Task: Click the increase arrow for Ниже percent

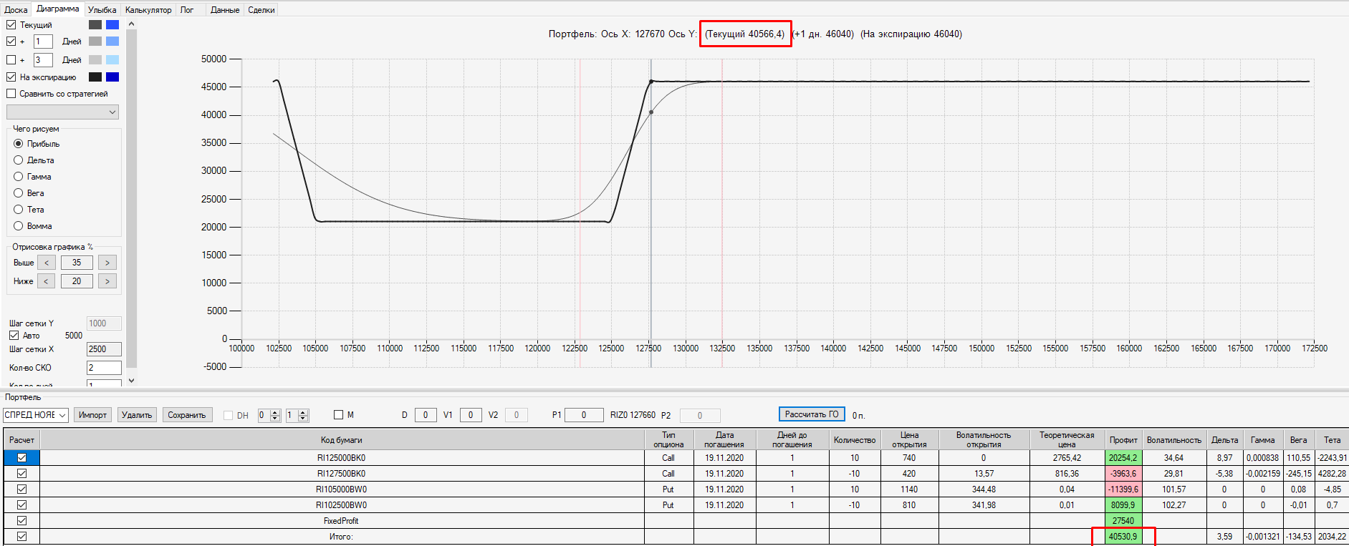Action: pyautogui.click(x=107, y=281)
